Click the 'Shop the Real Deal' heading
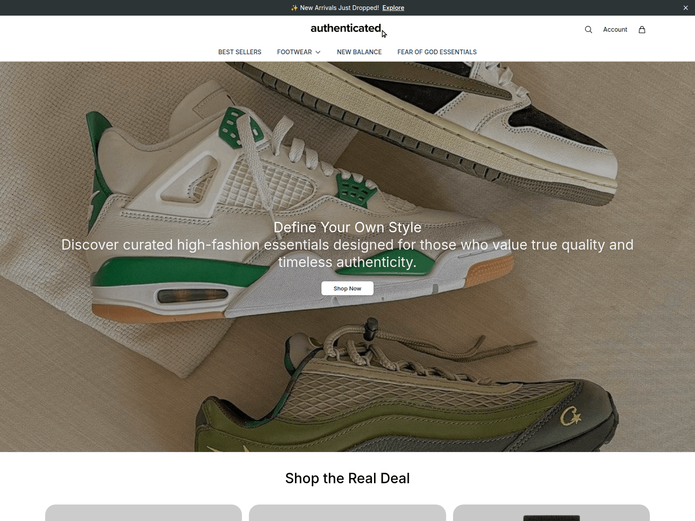 pyautogui.click(x=347, y=478)
